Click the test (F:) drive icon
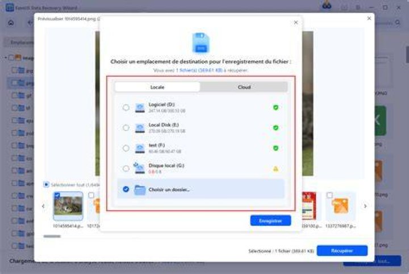The width and height of the screenshot is (409, 274). 140,148
